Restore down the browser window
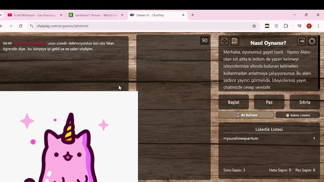324x182 pixels. tap(306, 15)
